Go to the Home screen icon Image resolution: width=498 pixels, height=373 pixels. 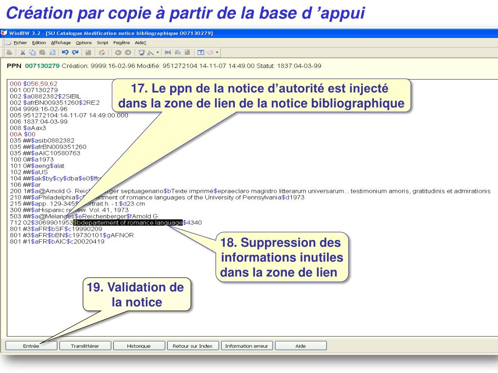102,52
